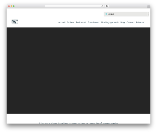Select Restaurant in the navigation
The image size is (157, 133).
81,22
